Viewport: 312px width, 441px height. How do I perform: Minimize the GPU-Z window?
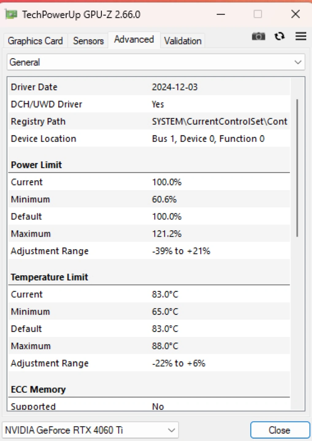pyautogui.click(x=221, y=14)
